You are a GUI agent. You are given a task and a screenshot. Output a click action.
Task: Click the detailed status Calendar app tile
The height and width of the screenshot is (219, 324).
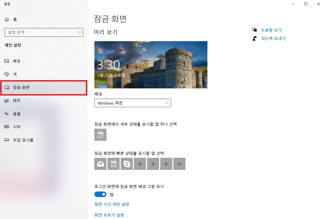100,135
